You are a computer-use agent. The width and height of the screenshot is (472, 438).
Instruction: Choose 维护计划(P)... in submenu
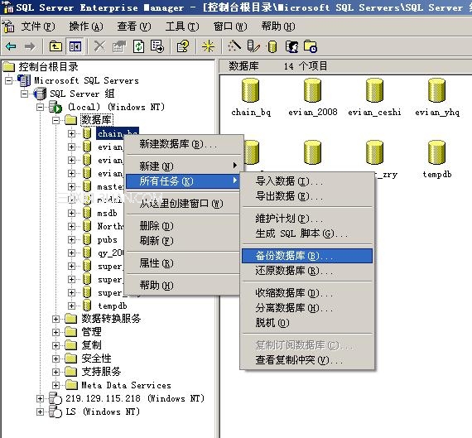307,219
